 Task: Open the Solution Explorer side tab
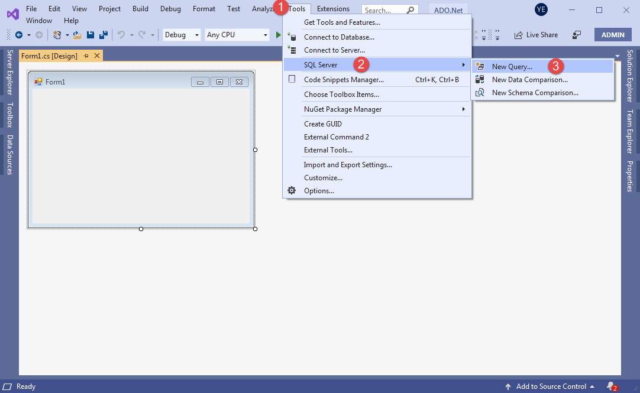point(630,76)
